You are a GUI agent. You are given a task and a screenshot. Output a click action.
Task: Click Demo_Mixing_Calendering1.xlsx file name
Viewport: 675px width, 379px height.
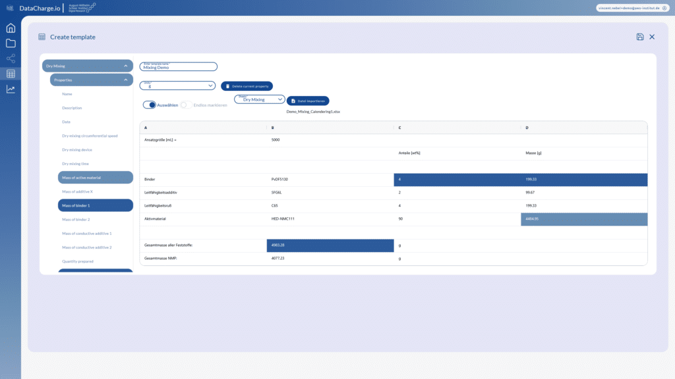tap(313, 112)
